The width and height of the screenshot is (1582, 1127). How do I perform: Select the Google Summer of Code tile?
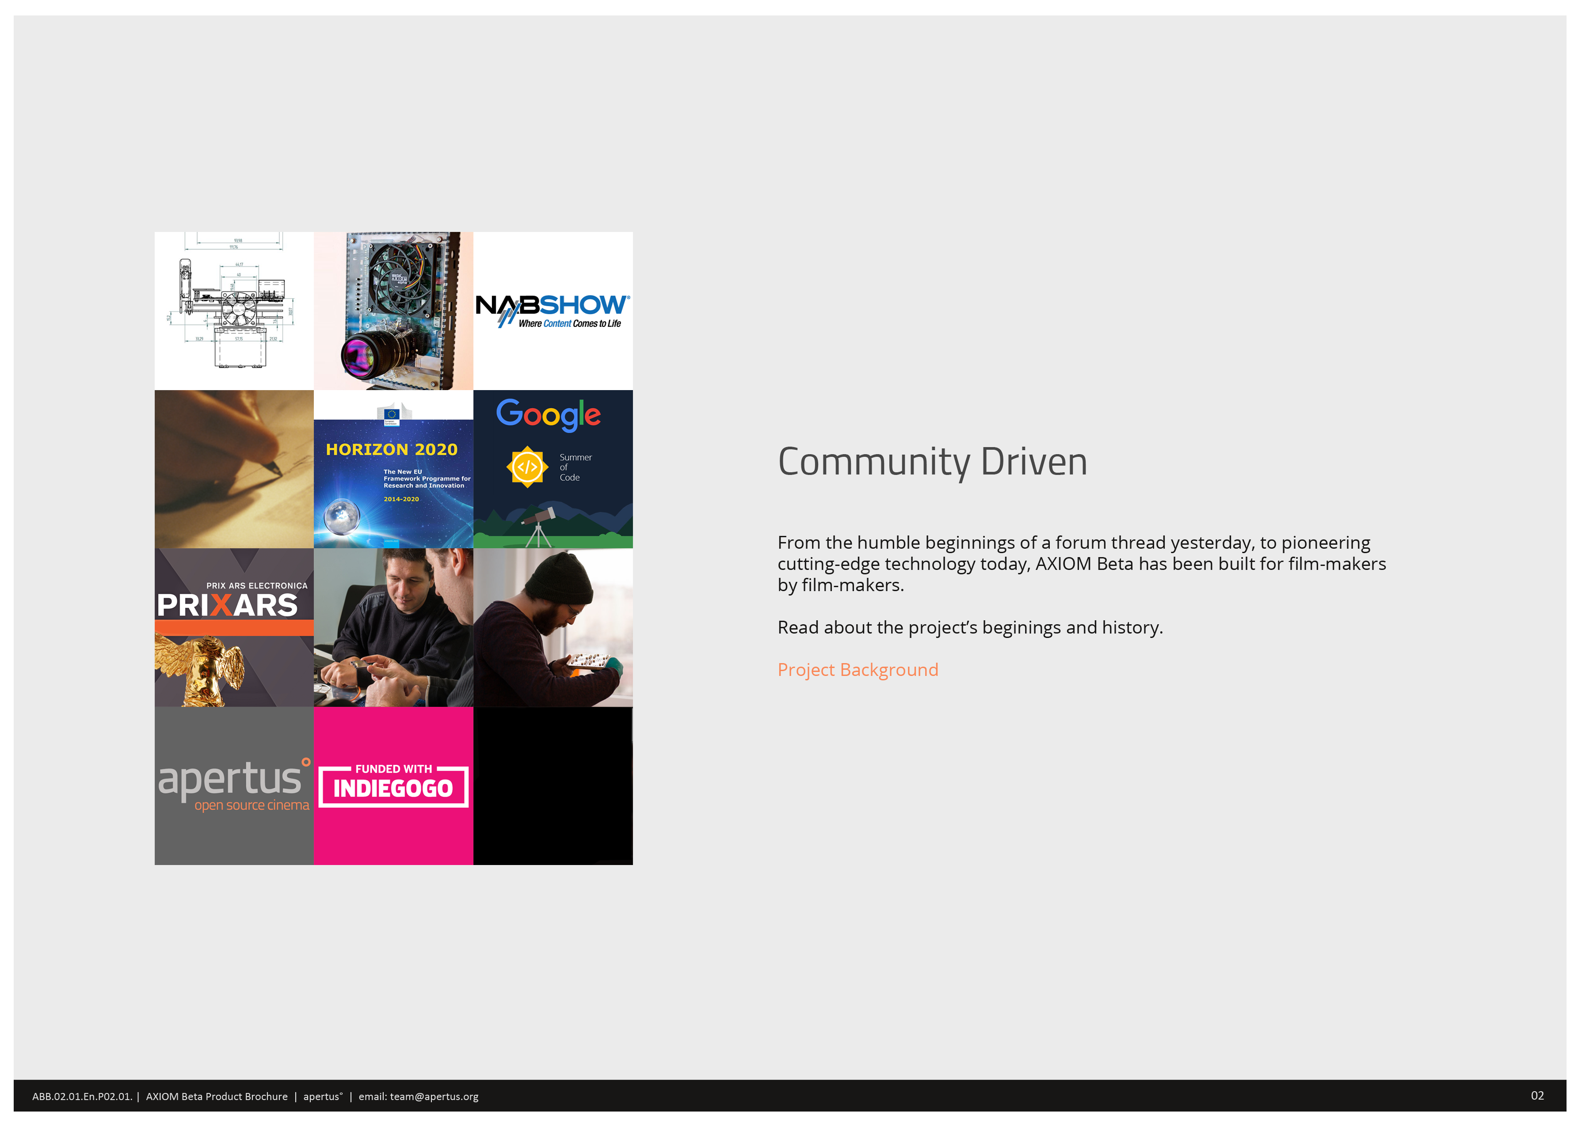[x=553, y=469]
